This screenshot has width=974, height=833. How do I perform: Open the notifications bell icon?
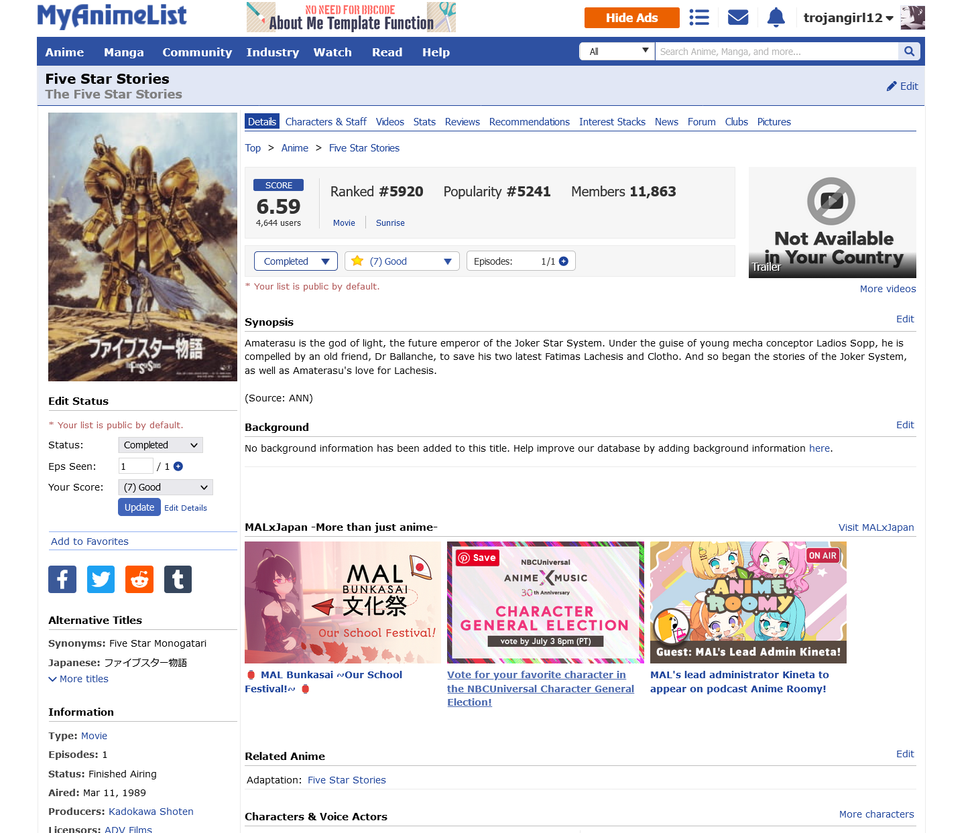776,17
